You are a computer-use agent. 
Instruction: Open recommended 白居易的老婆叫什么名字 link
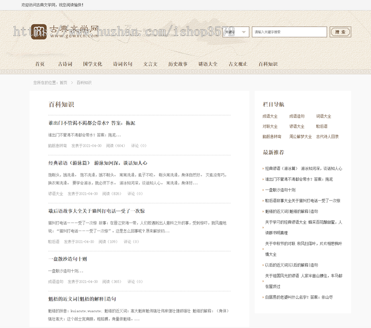pyautogui.click(x=299, y=297)
